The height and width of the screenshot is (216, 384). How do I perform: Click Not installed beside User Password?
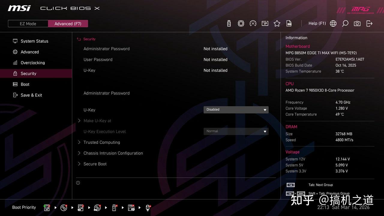(x=215, y=59)
